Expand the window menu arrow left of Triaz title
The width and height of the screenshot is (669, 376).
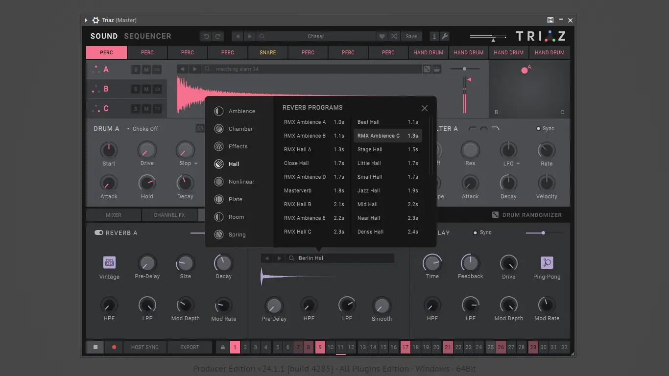point(86,20)
